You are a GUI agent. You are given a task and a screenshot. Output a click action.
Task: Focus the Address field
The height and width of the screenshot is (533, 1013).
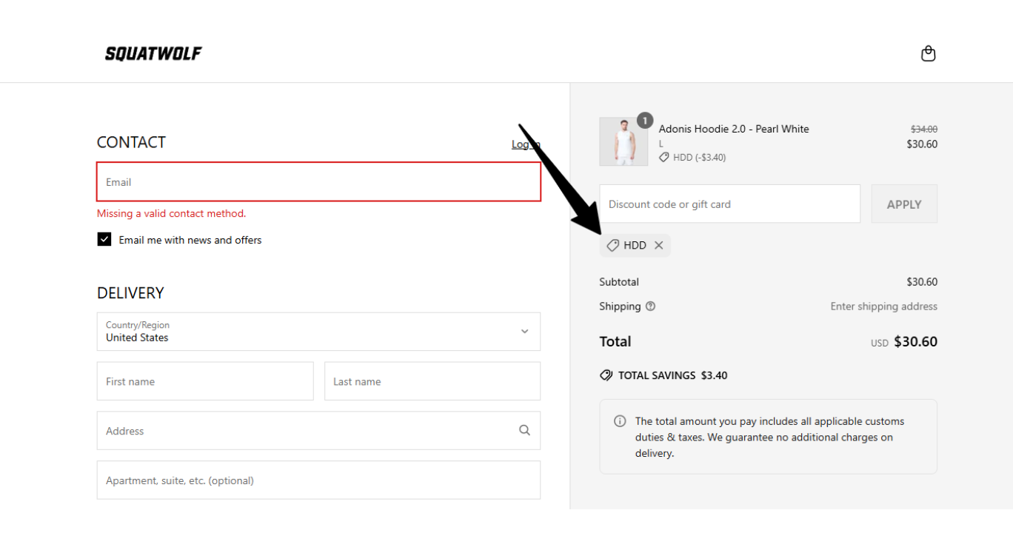click(318, 430)
